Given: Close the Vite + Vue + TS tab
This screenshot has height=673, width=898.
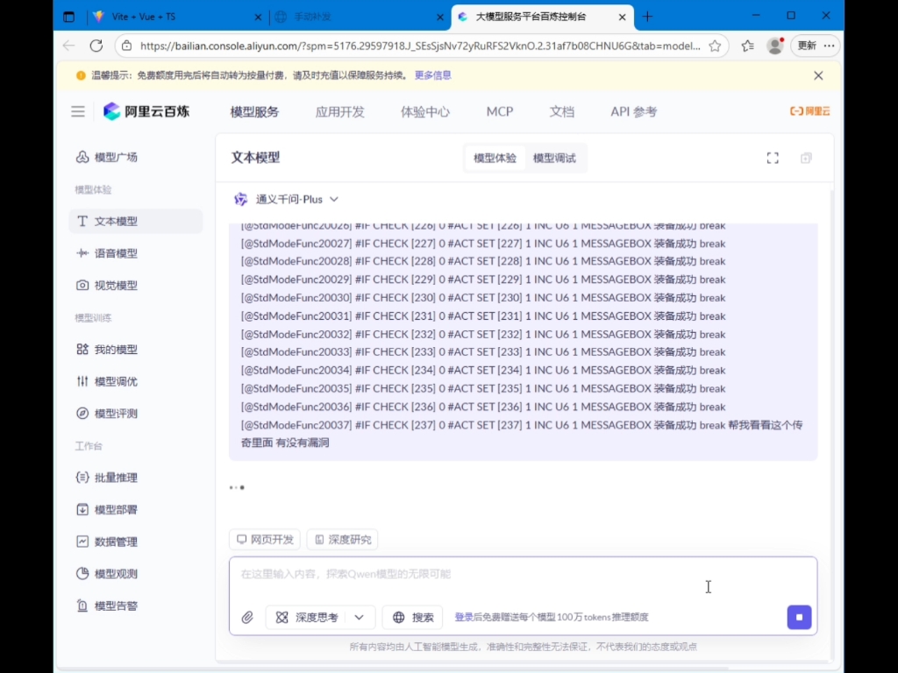Looking at the screenshot, I should 258,18.
